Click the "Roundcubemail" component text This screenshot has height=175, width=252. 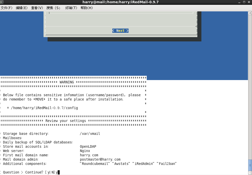point(95,164)
